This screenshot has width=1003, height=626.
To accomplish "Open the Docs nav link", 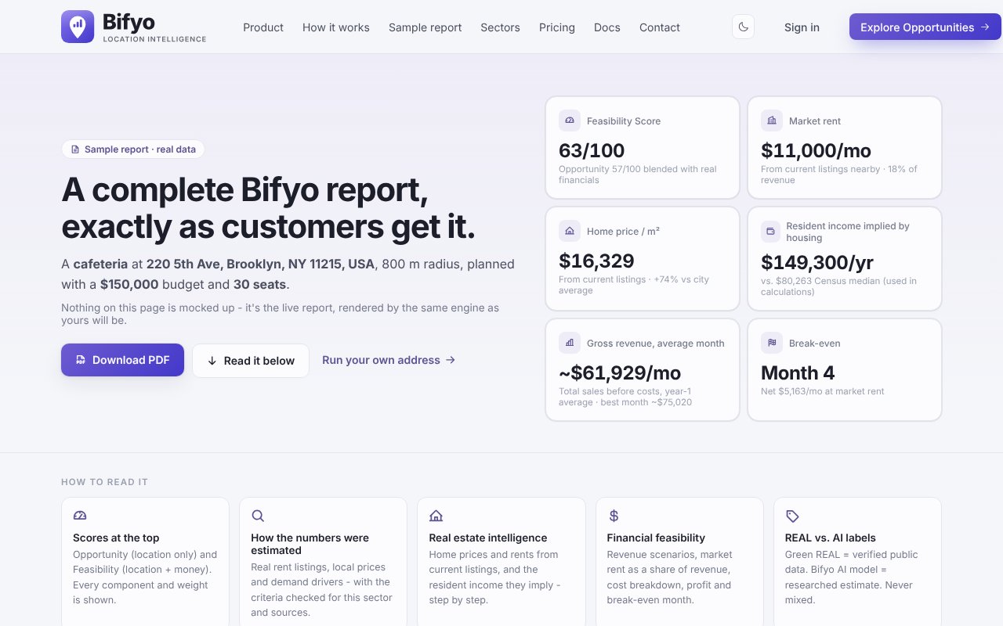I will pyautogui.click(x=607, y=27).
